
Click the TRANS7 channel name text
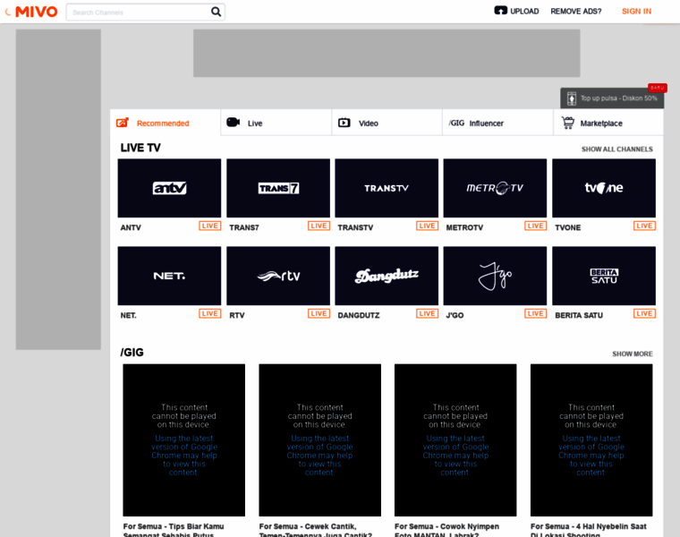(244, 227)
